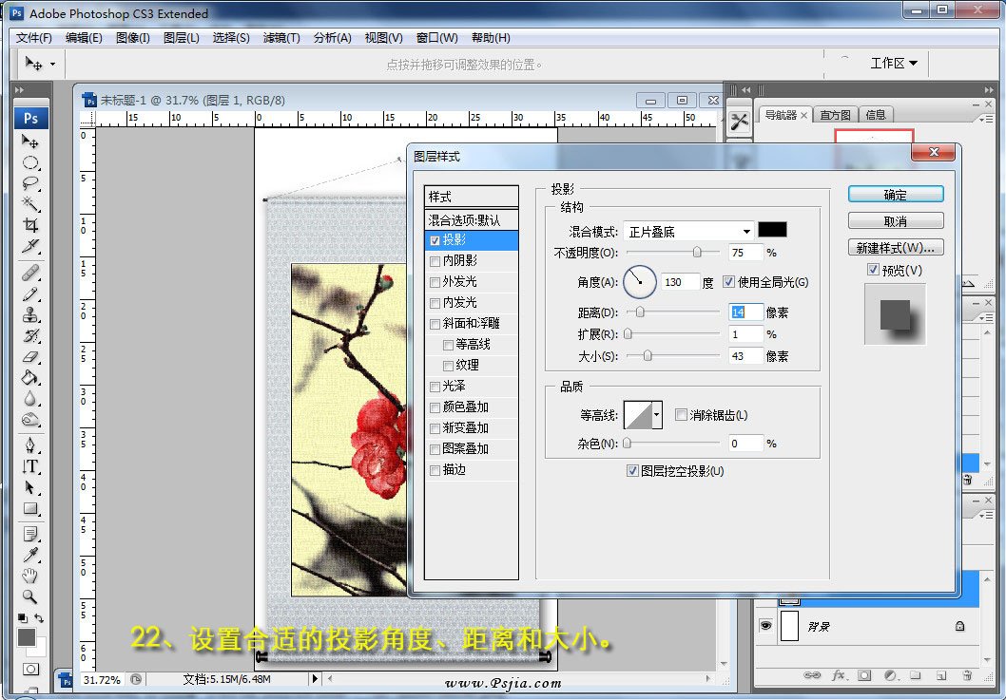Select the Lasso tool

click(30, 183)
